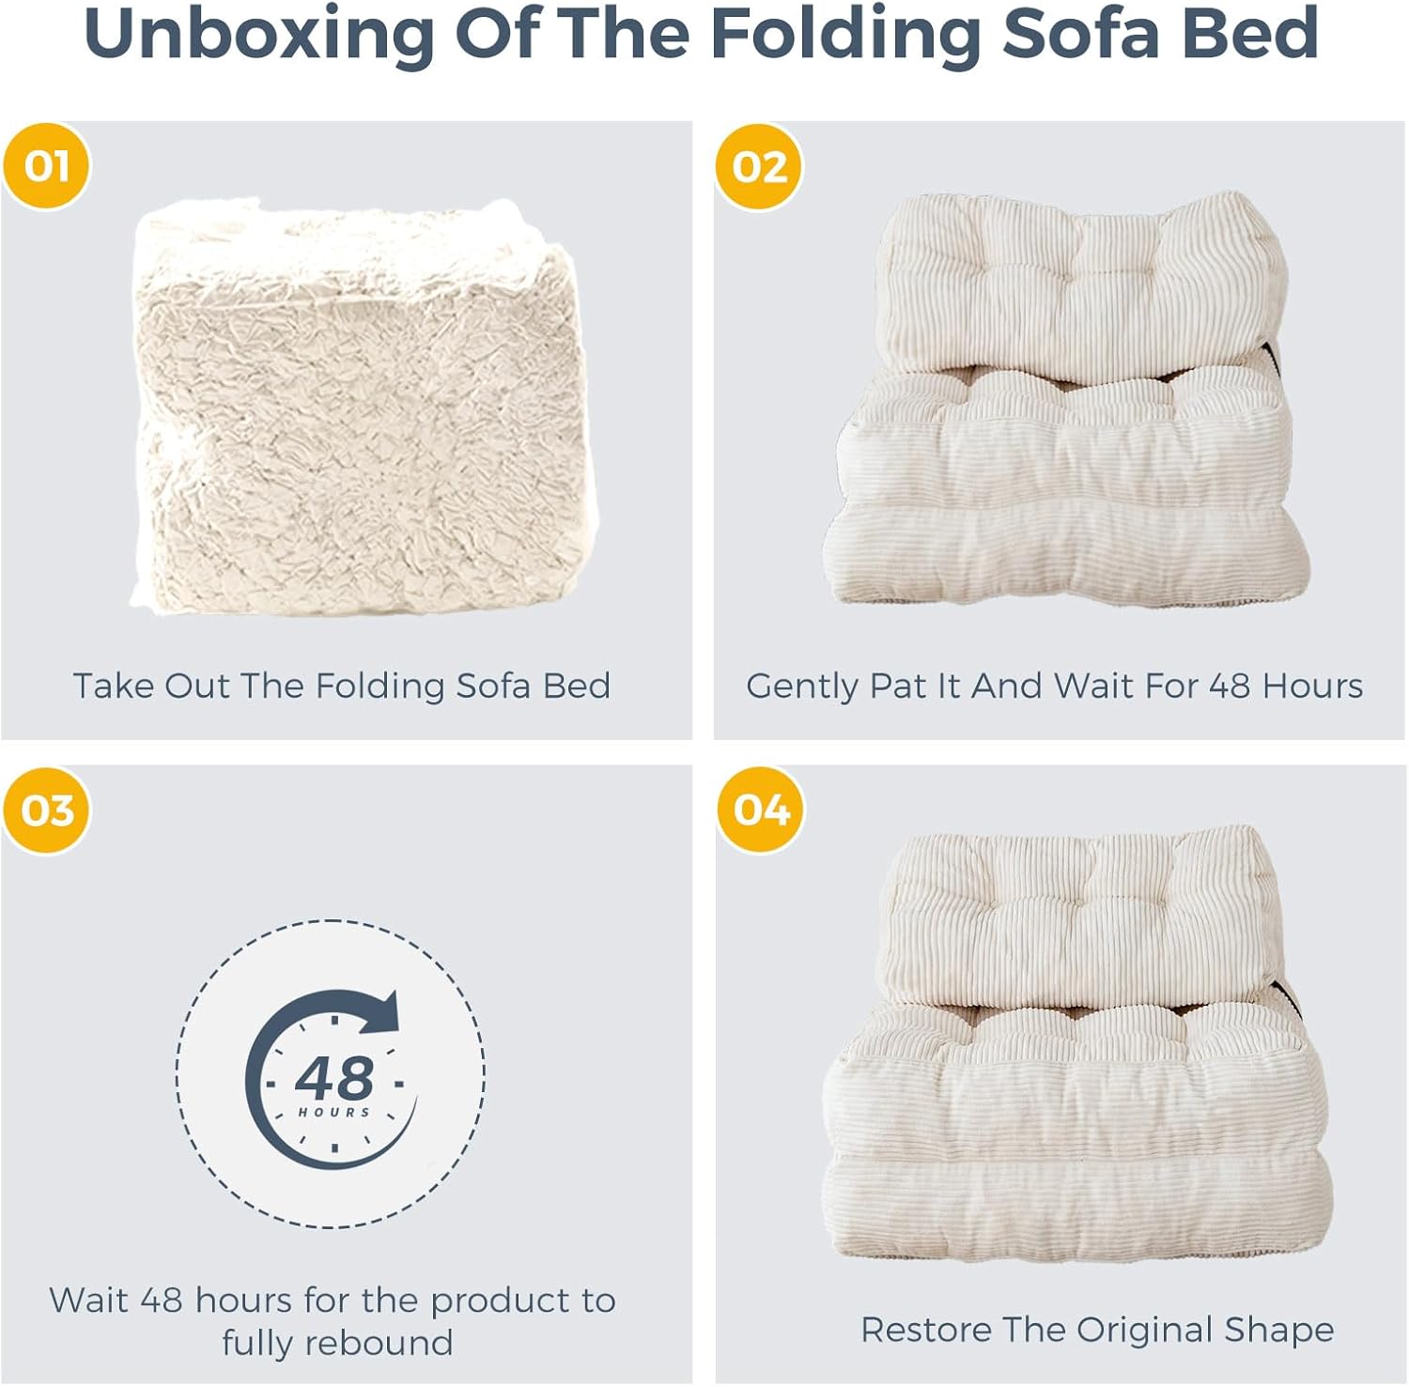
Task: Click the seat cushion of the step 04 sofa
Action: point(1071,1080)
